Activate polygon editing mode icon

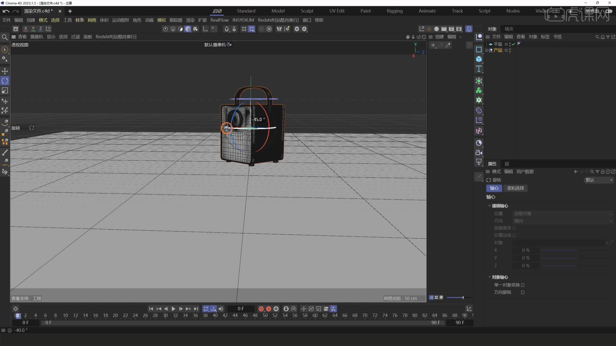[x=180, y=29]
